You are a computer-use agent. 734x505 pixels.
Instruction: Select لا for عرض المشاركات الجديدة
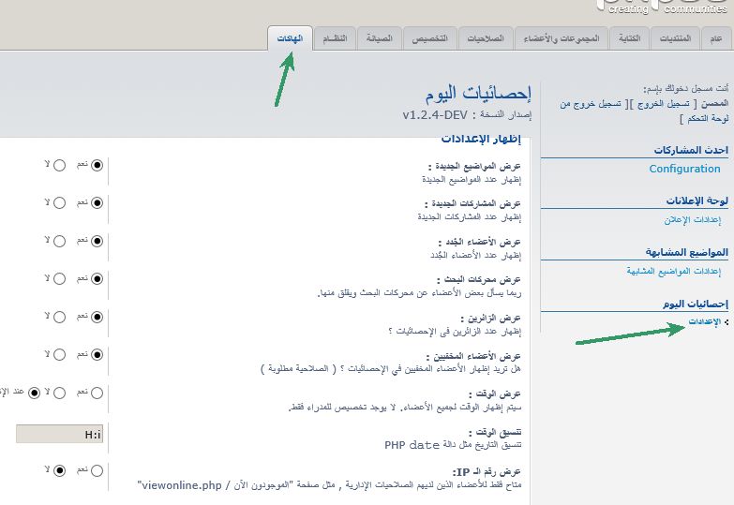(60, 202)
